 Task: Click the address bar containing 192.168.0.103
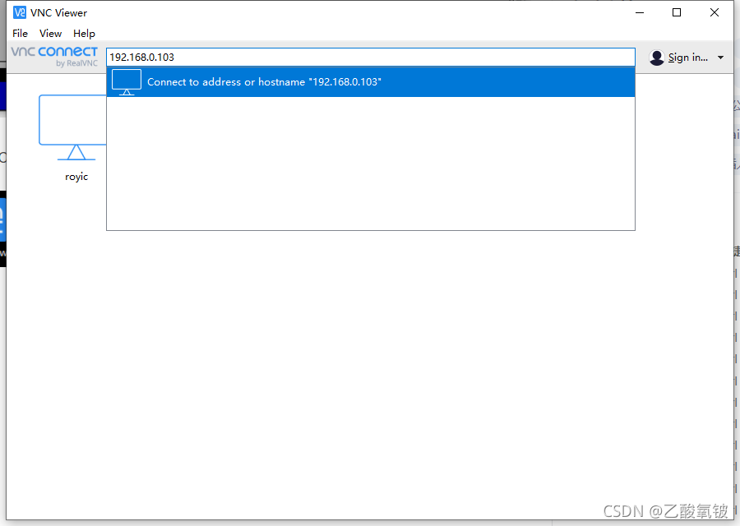point(371,57)
